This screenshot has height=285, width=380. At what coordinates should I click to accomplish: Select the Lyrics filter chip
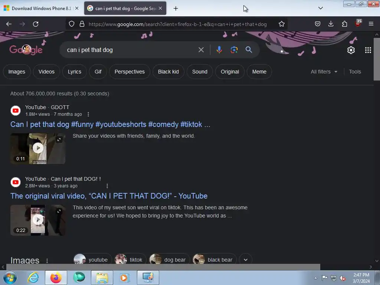tap(74, 72)
